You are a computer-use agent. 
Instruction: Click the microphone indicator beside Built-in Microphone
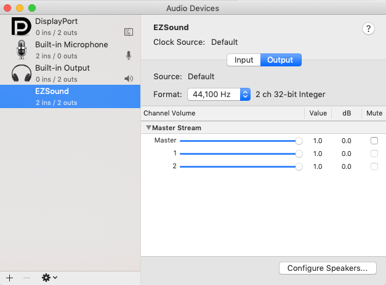pos(129,55)
